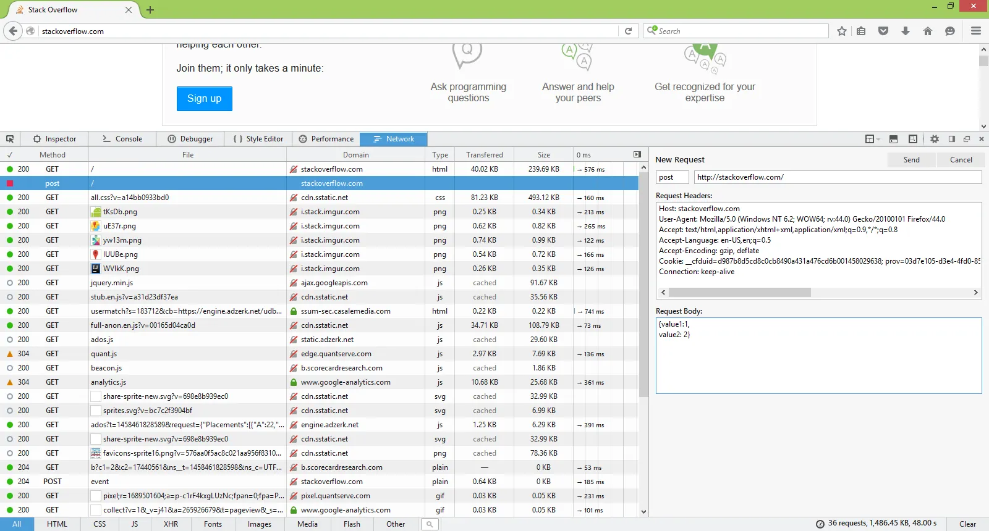Select the Network tab
Viewport: 989px width, 531px height.
pos(394,139)
